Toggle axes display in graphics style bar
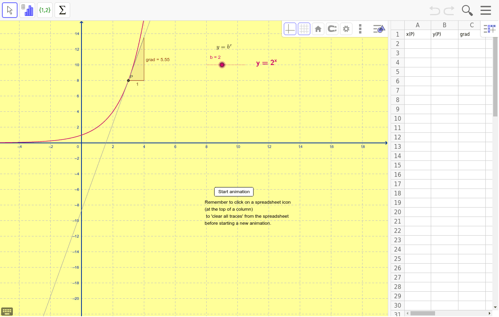The image size is (499, 317). tap(290, 29)
